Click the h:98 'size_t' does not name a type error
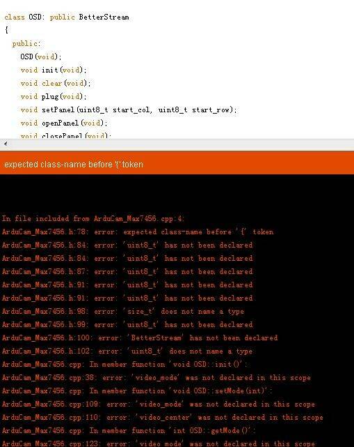The width and height of the screenshot is (354, 447). click(x=123, y=311)
